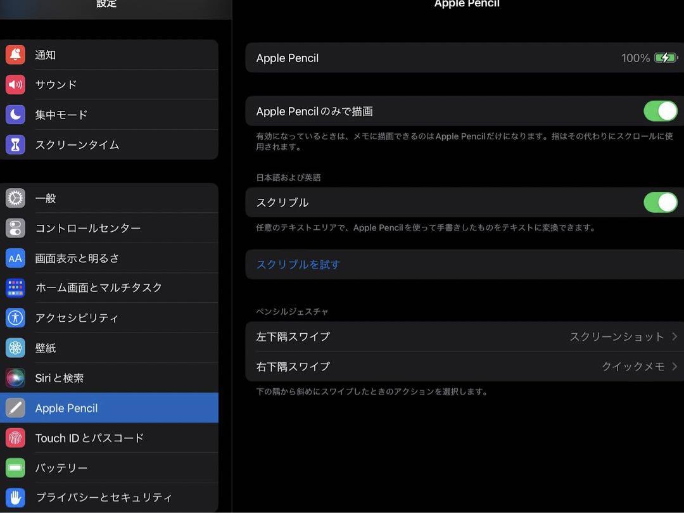The width and height of the screenshot is (684, 513).
Task: Turn off the スクリブル switch
Action: click(x=661, y=203)
